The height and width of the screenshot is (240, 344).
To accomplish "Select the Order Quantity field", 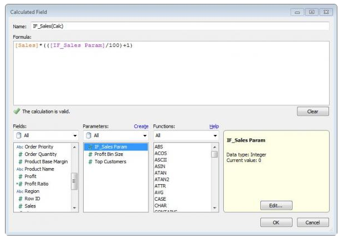I will pos(41,154).
